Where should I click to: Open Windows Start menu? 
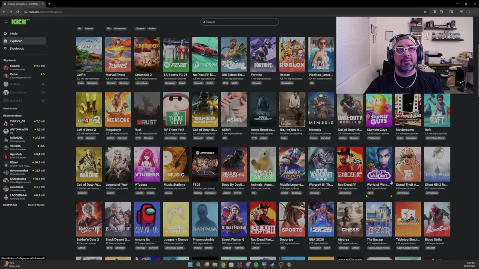tap(190, 265)
